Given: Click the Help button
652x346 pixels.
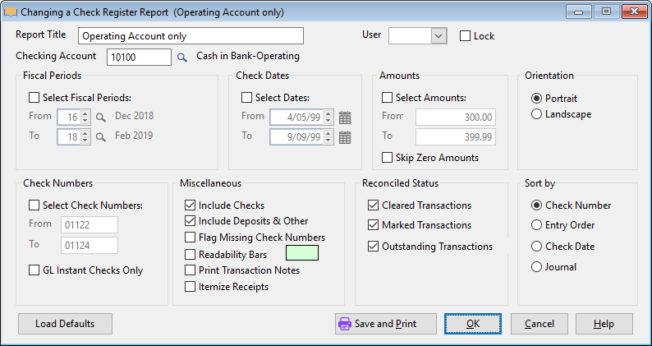Looking at the screenshot, I should [604, 324].
